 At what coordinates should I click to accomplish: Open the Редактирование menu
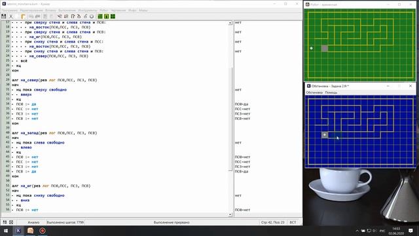click(31, 10)
